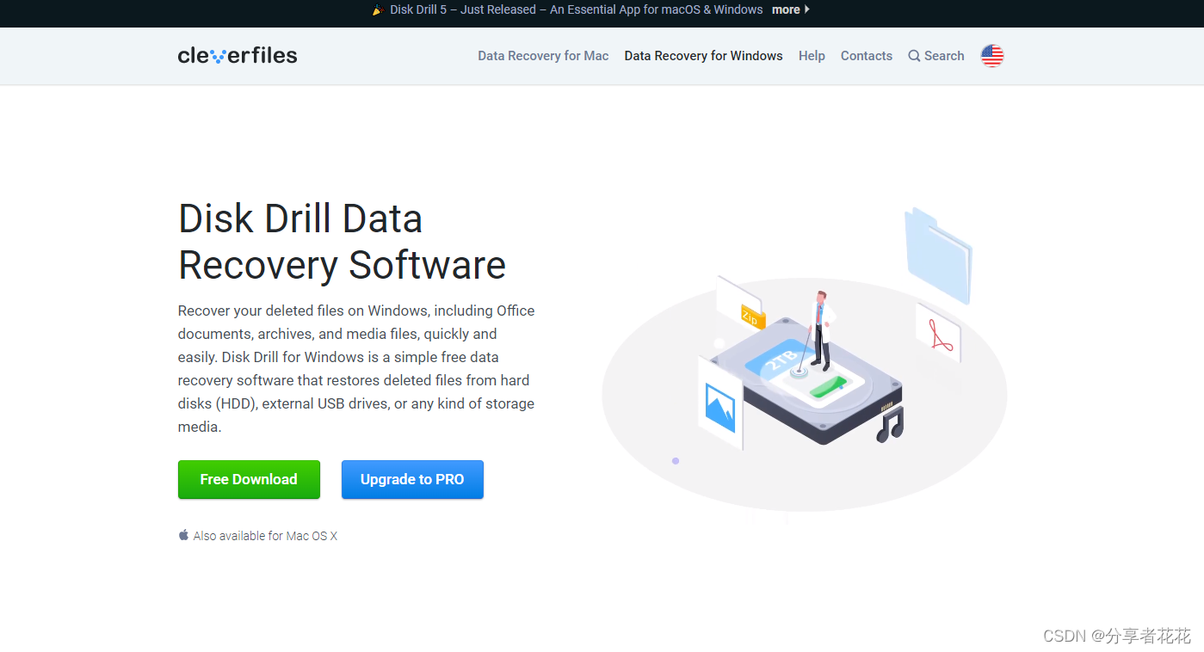Screen dimensions: 1204x652
Task: Click the PDF document icon in illustration
Action: click(939, 333)
